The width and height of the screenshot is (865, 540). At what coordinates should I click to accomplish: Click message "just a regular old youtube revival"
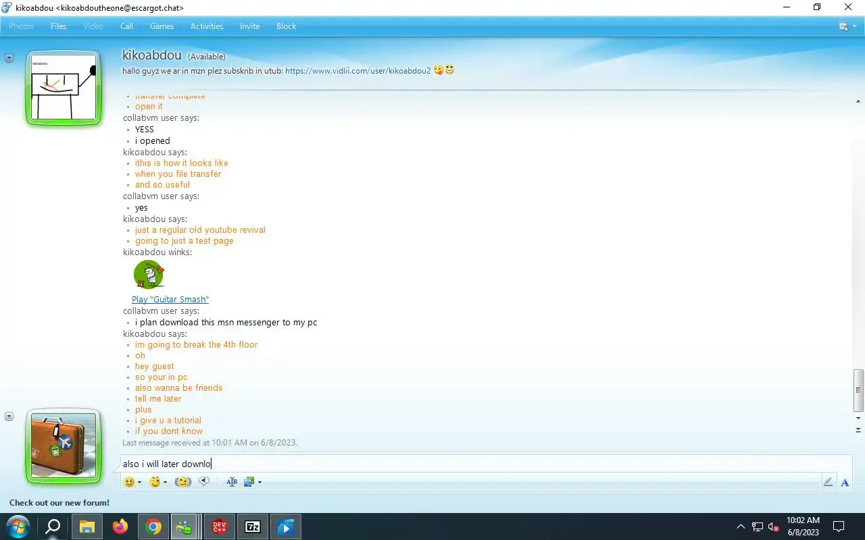(x=200, y=230)
